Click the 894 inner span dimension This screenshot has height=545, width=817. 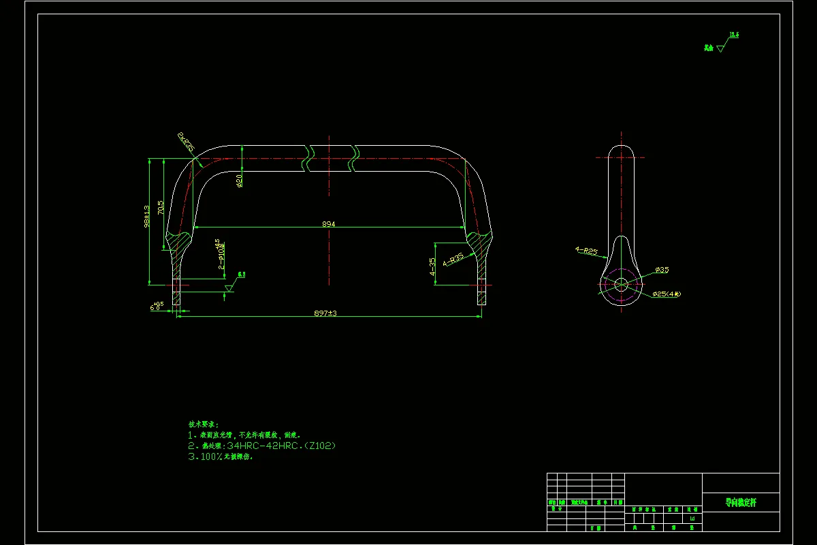click(330, 223)
